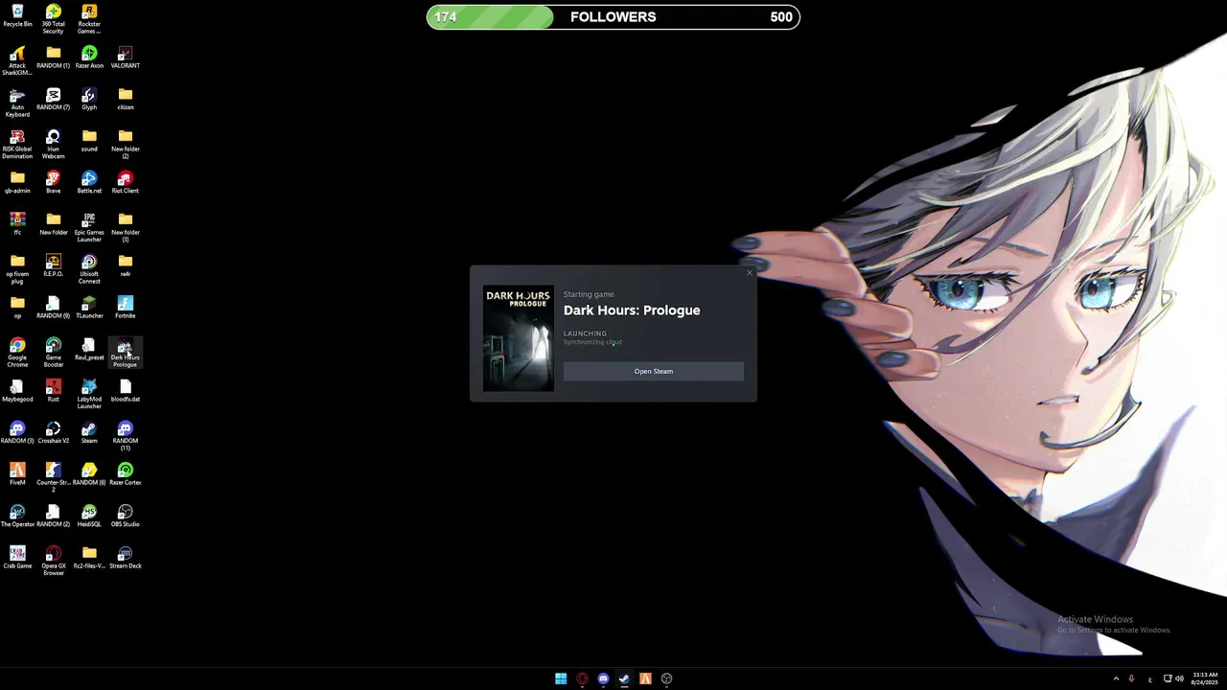This screenshot has height=690, width=1227.
Task: Click the volume speaker icon in tray
Action: 1179,678
